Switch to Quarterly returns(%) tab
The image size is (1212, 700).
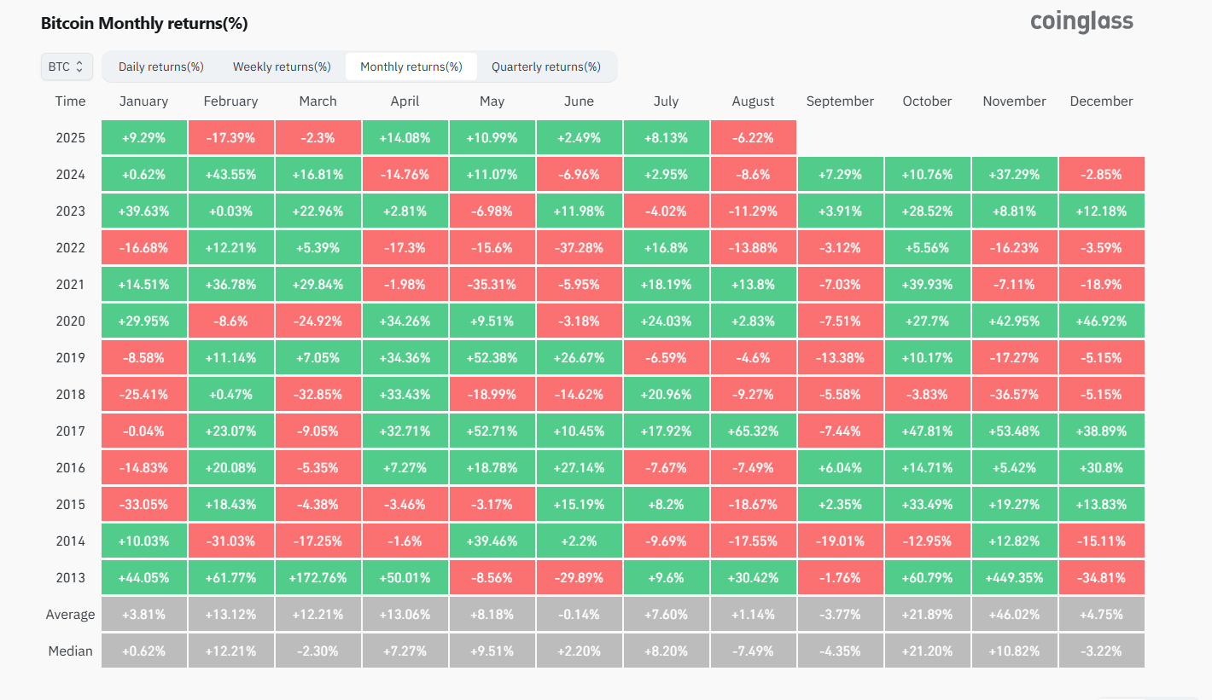click(x=546, y=67)
